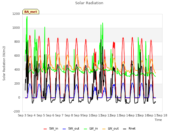Click the LW_in legend entry

tap(91, 129)
